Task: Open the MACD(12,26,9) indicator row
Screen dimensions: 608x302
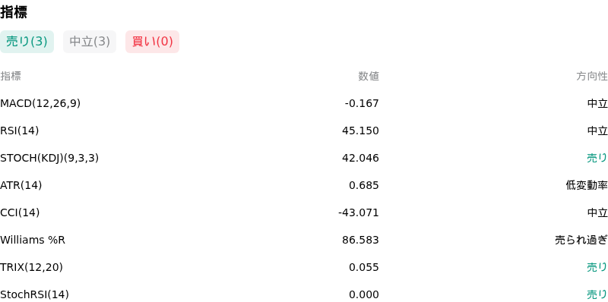Action: (x=304, y=103)
